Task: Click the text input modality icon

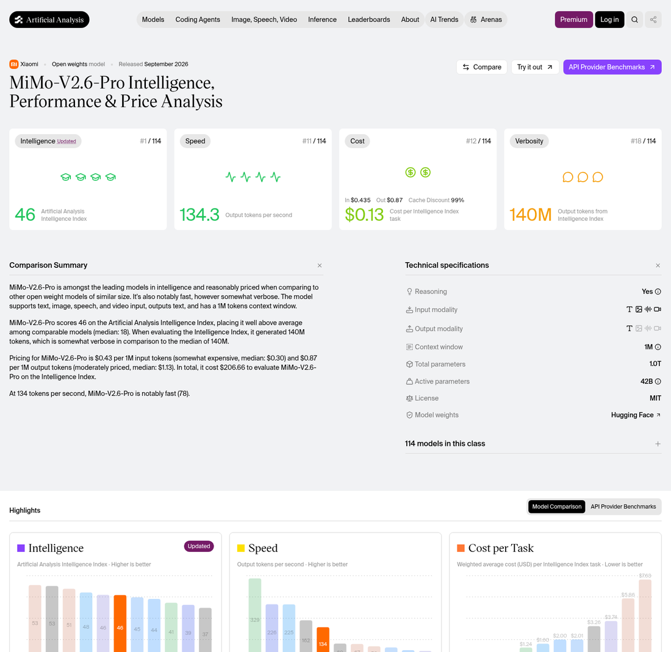Action: point(629,309)
